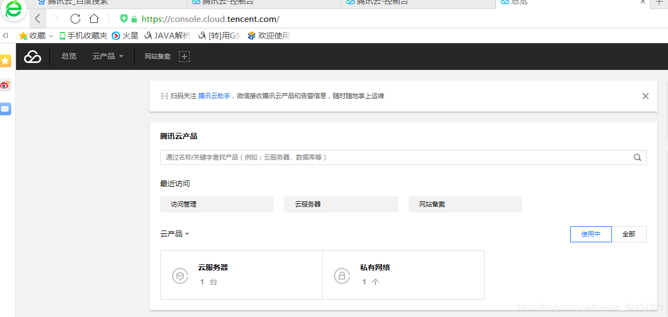Open the Weibo sidebar icon
Viewport: 668px width, 317px height.
(x=5, y=85)
